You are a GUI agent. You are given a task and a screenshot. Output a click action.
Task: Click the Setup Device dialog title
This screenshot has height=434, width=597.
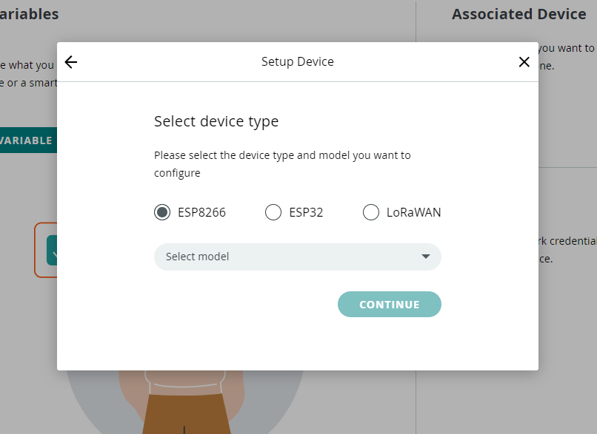pyautogui.click(x=298, y=62)
